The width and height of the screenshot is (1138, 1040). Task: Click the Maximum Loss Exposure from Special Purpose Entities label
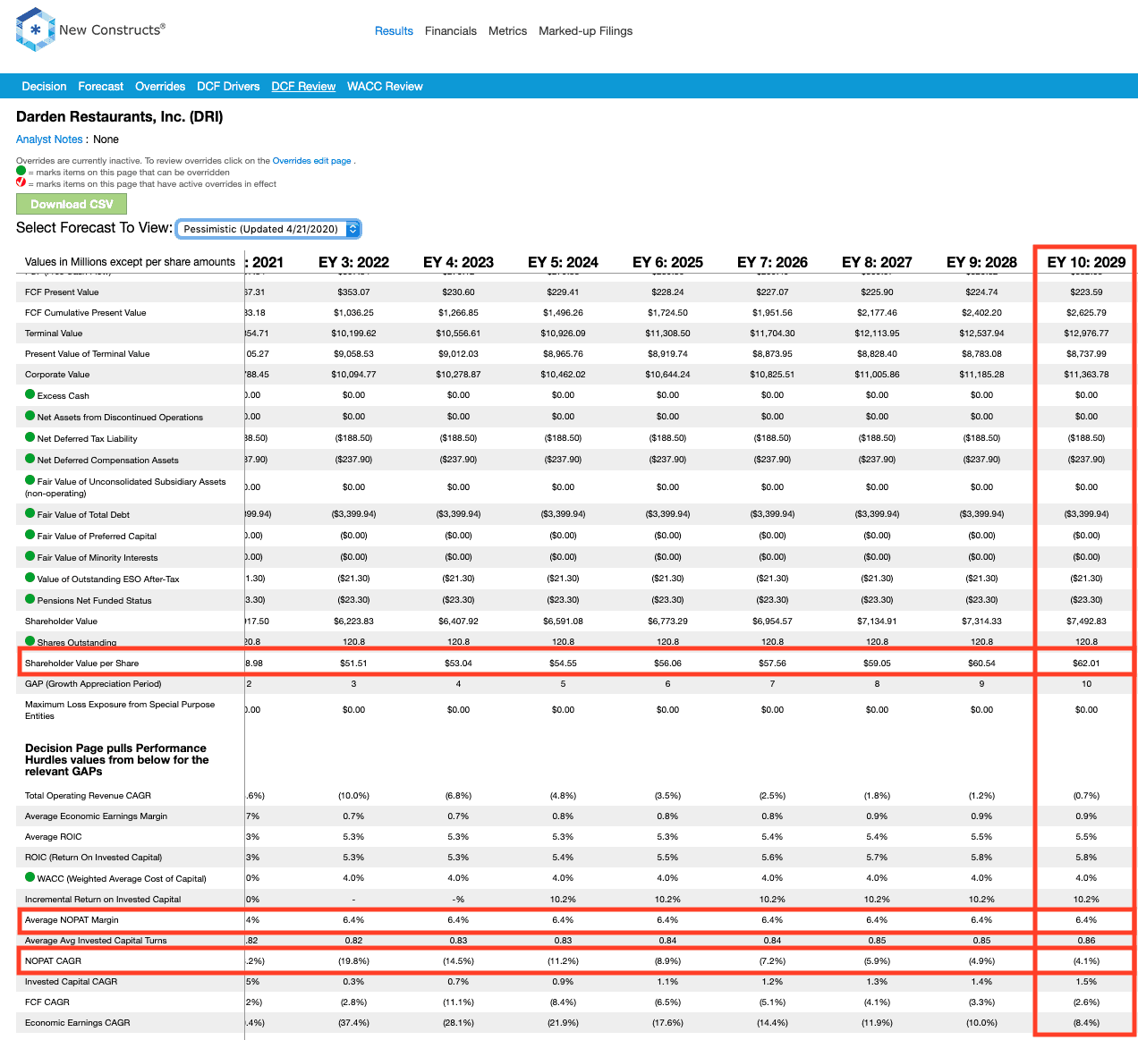tap(120, 710)
